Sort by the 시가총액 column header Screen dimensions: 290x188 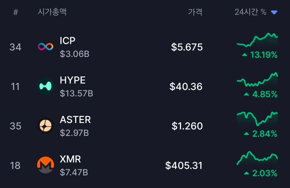tap(52, 12)
